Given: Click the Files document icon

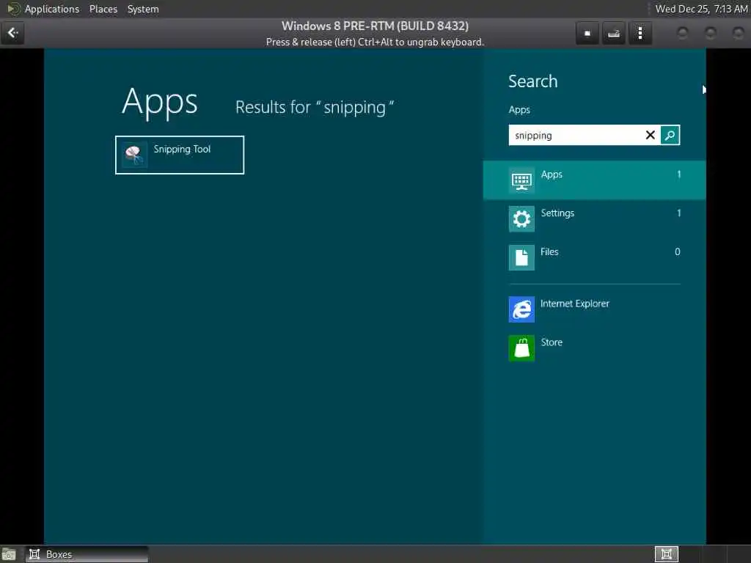Looking at the screenshot, I should (521, 257).
